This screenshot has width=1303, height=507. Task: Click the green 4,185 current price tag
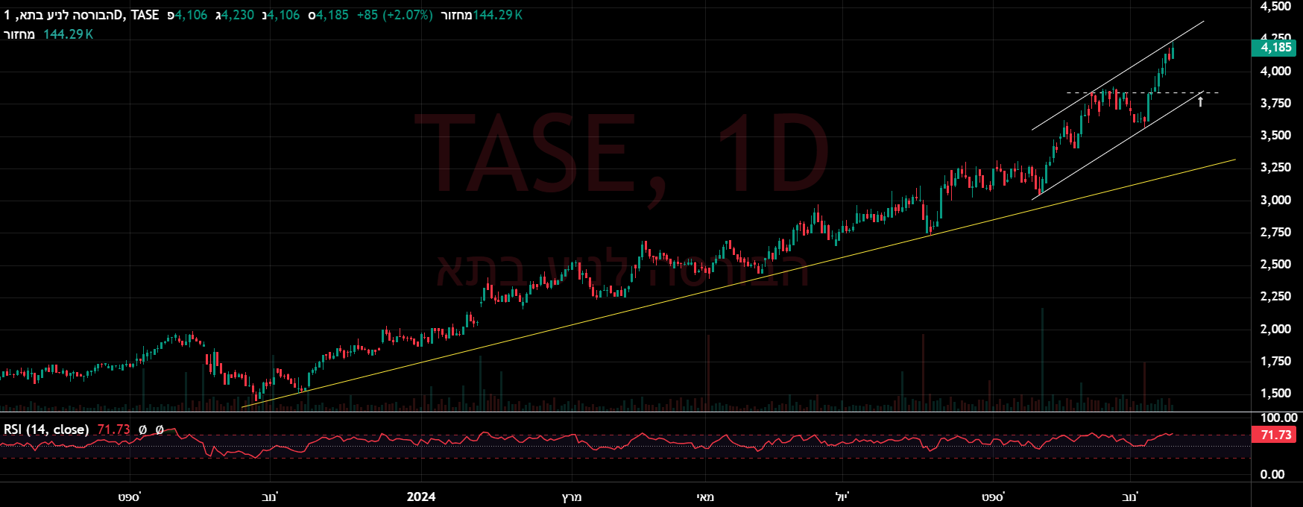click(1275, 48)
